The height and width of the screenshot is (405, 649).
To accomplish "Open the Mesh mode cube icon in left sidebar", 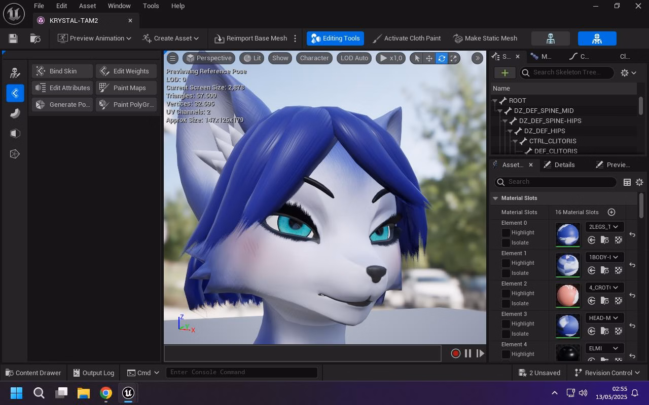I will click(x=15, y=134).
